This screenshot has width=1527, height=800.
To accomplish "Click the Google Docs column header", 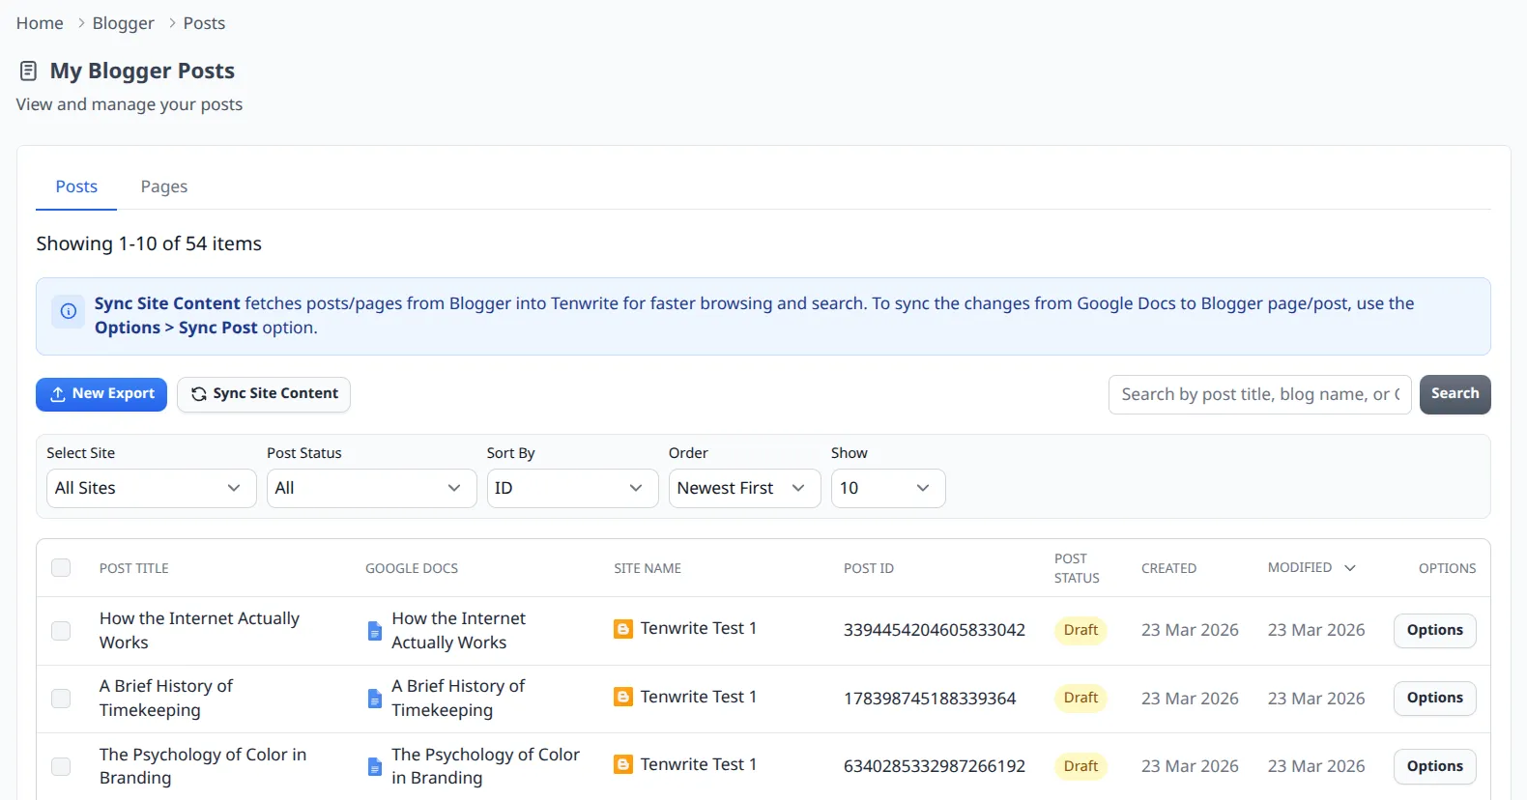I will (x=412, y=568).
